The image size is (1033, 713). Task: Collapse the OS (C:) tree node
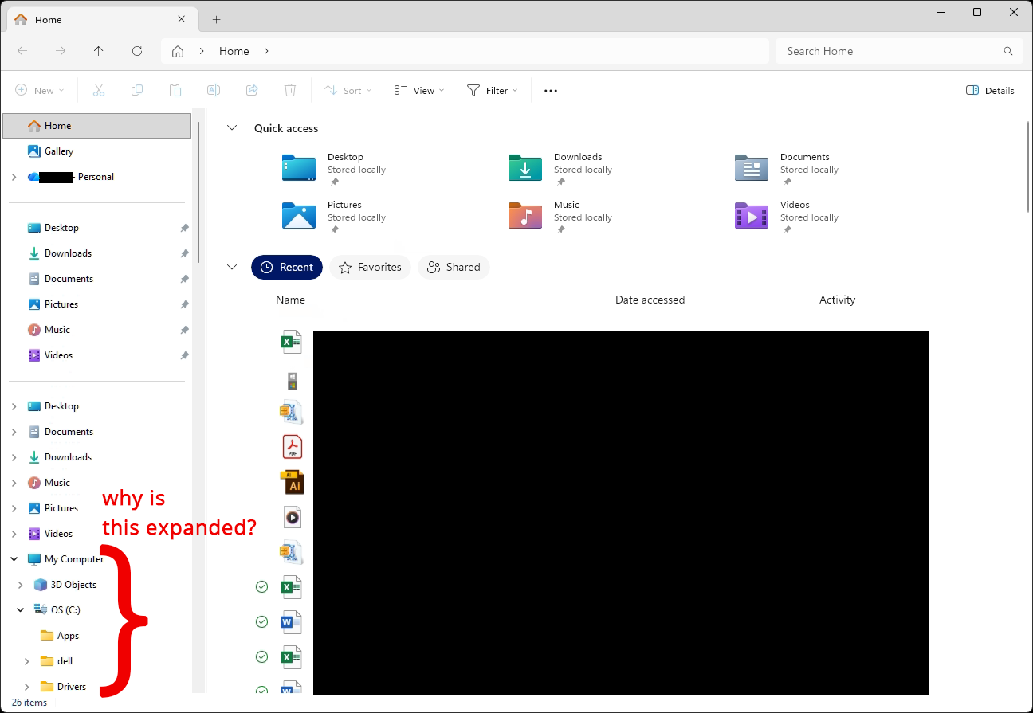(20, 609)
